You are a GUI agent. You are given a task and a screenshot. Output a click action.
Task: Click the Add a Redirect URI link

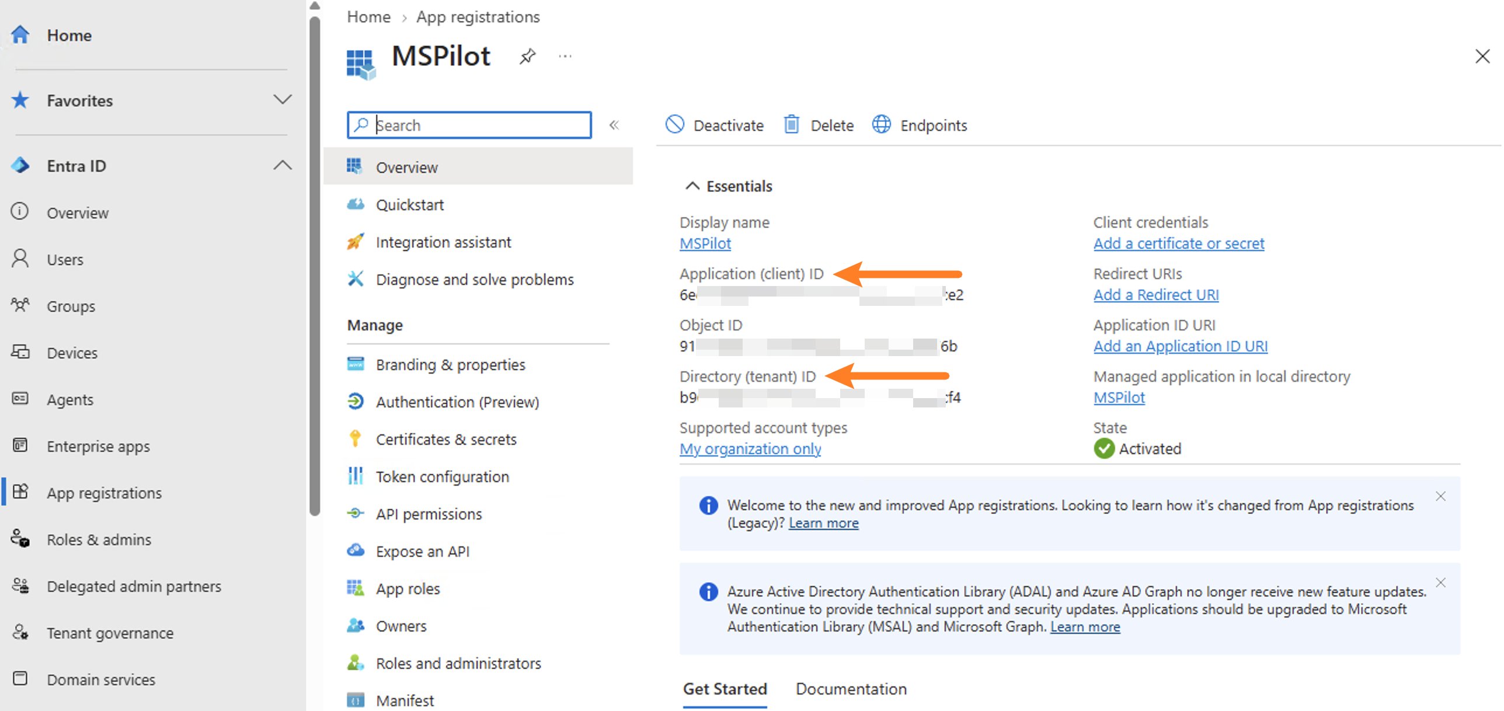[1156, 295]
